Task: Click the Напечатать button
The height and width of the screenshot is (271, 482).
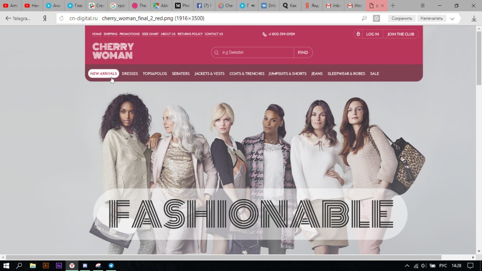Action: click(432, 18)
